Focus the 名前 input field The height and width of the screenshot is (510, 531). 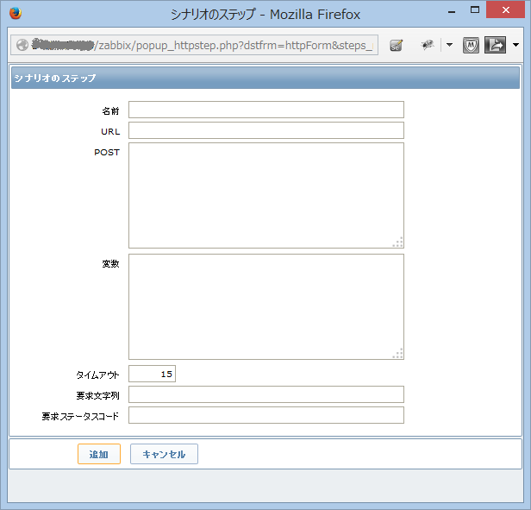266,110
